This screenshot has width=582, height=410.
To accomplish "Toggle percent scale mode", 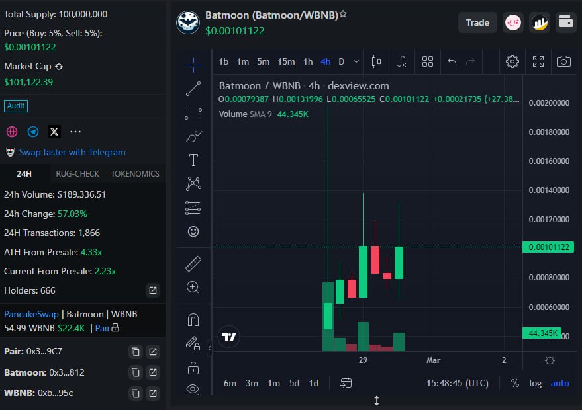I will click(x=515, y=383).
